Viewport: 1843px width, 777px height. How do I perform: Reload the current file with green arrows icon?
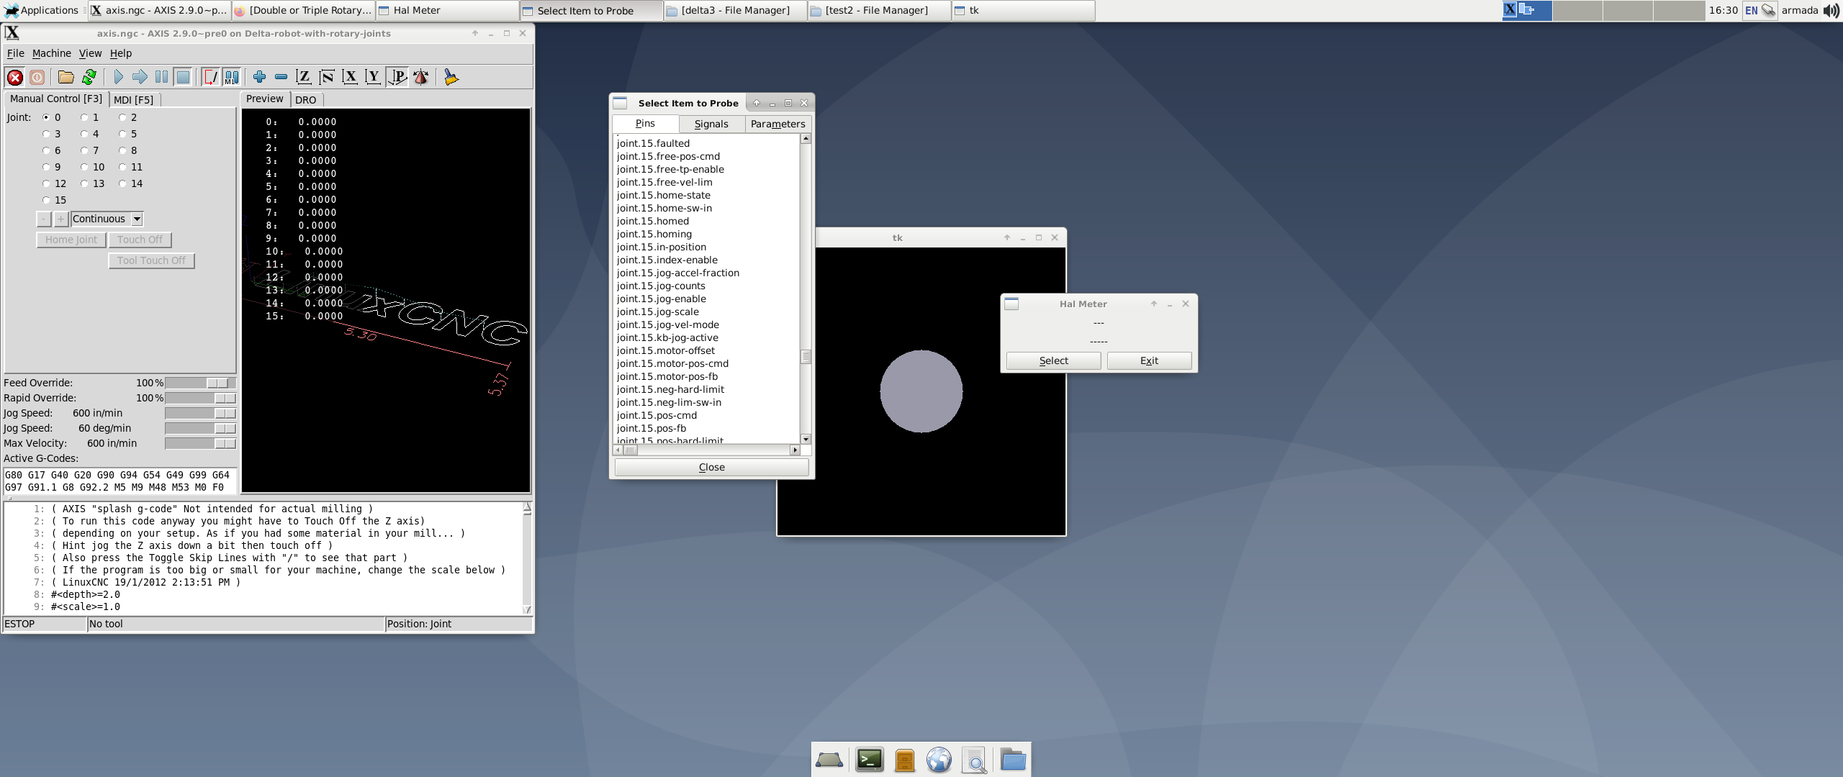point(89,77)
